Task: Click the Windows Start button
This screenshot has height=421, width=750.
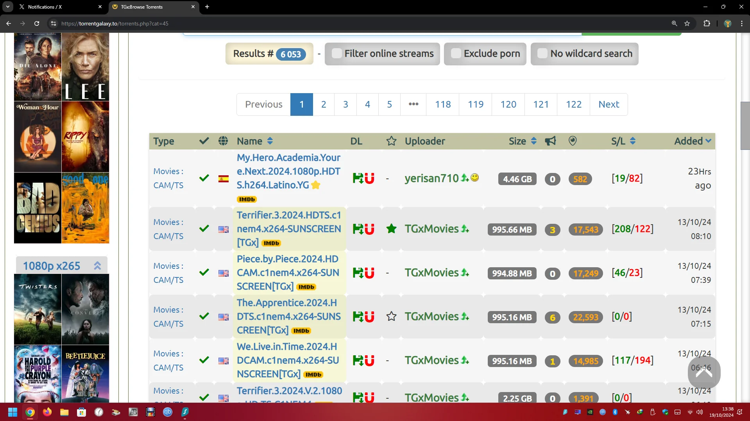Action: click(13, 412)
